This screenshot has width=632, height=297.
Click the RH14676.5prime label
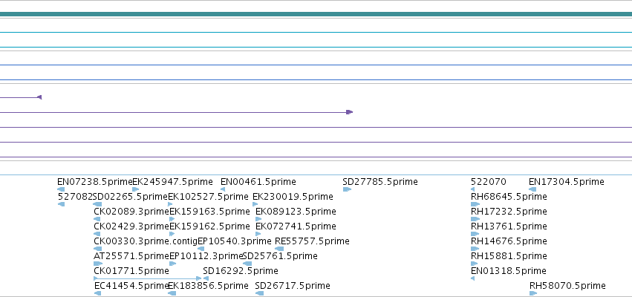[x=509, y=241]
